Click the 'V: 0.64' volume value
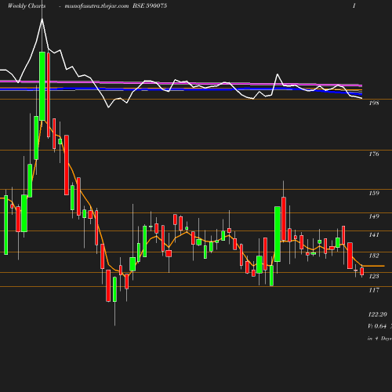 pyautogui.click(x=377, y=326)
